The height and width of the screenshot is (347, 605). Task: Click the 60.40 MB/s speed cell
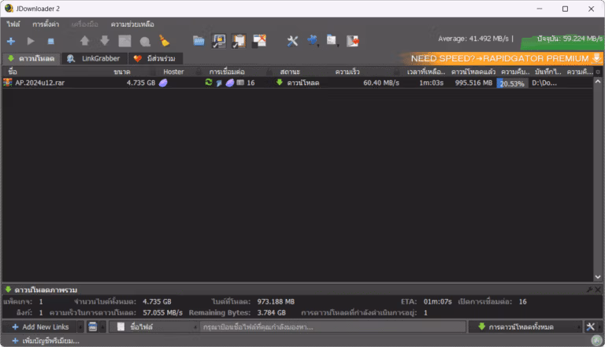(x=381, y=83)
